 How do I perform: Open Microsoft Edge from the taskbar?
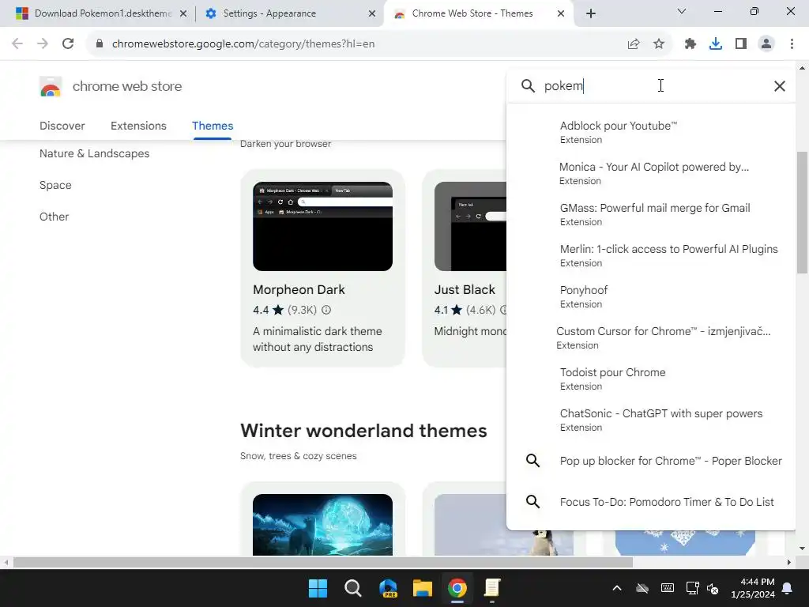[x=387, y=588]
